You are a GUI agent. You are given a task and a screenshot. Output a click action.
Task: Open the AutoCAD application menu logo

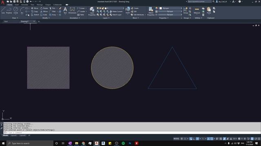pyautogui.click(x=3, y=2)
